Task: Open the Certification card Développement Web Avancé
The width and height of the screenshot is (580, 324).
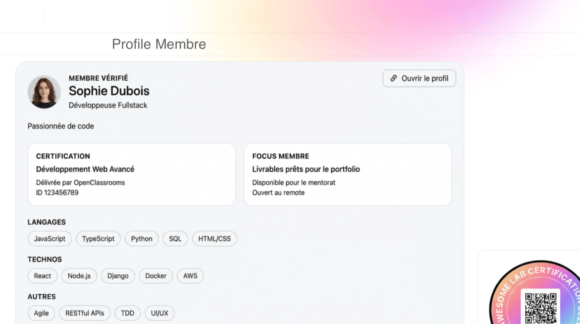Action: (131, 174)
